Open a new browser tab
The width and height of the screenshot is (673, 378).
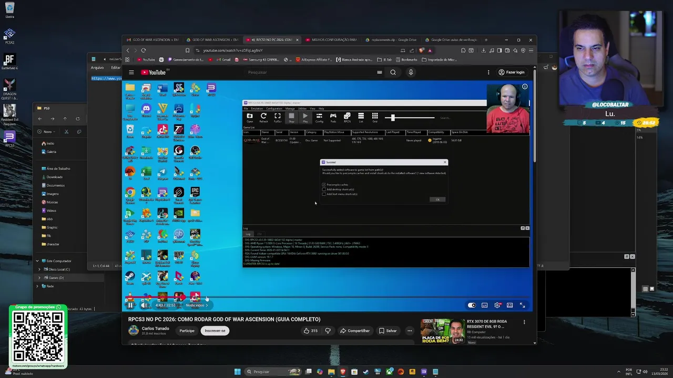click(x=486, y=40)
